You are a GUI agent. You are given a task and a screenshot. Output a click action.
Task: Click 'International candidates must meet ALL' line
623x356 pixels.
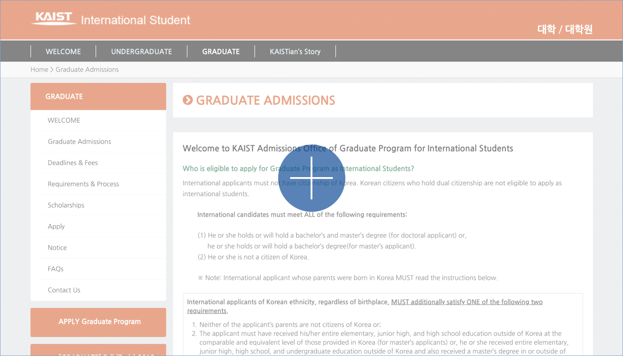pyautogui.click(x=302, y=214)
